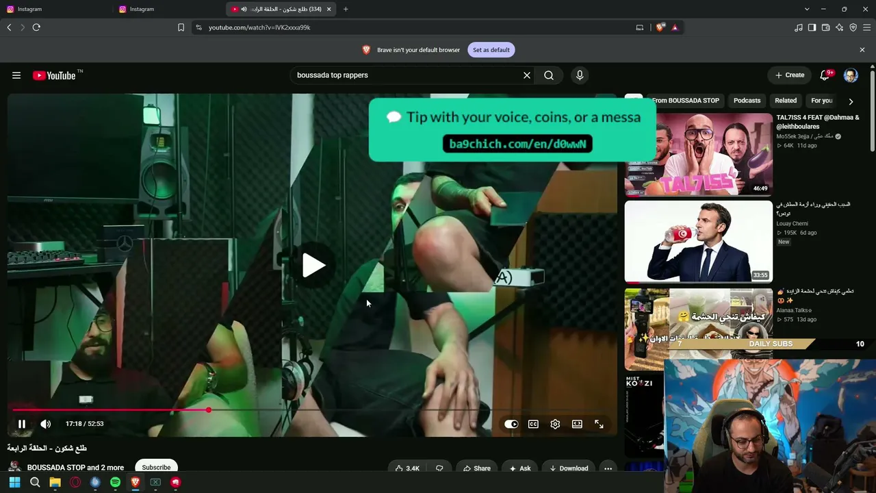Reload the current page
The height and width of the screenshot is (493, 876).
(36, 27)
